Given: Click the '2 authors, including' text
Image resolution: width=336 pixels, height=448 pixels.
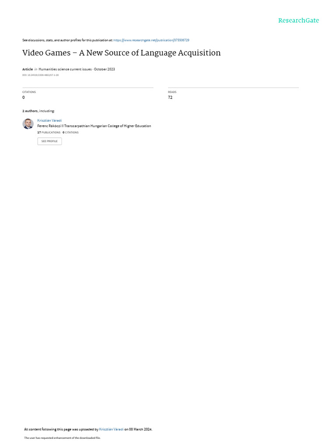Looking at the screenshot, I should [x=38, y=111].
